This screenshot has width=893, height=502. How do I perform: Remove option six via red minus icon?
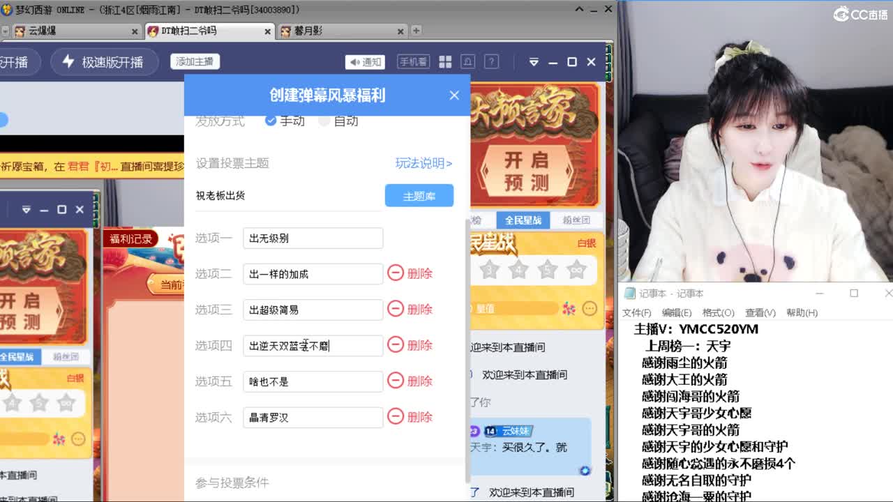[396, 416]
